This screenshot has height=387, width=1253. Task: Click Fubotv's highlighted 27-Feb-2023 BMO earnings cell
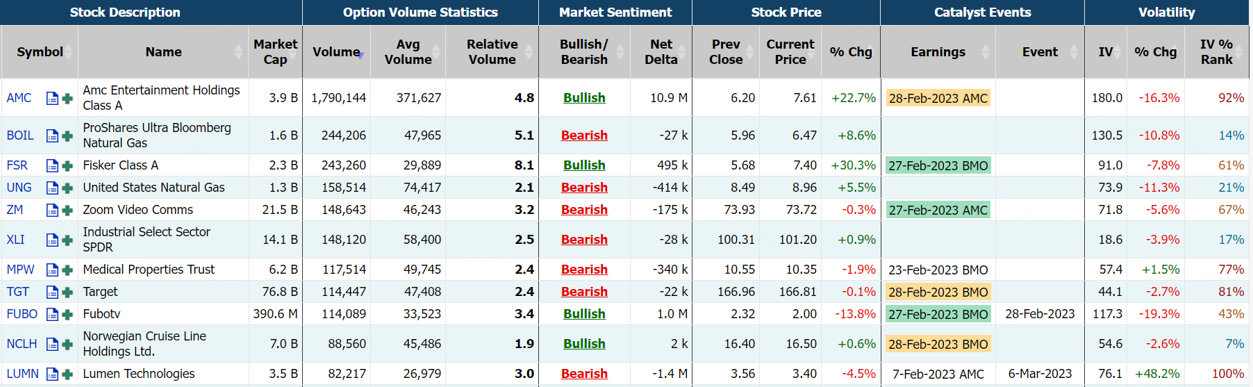click(938, 314)
